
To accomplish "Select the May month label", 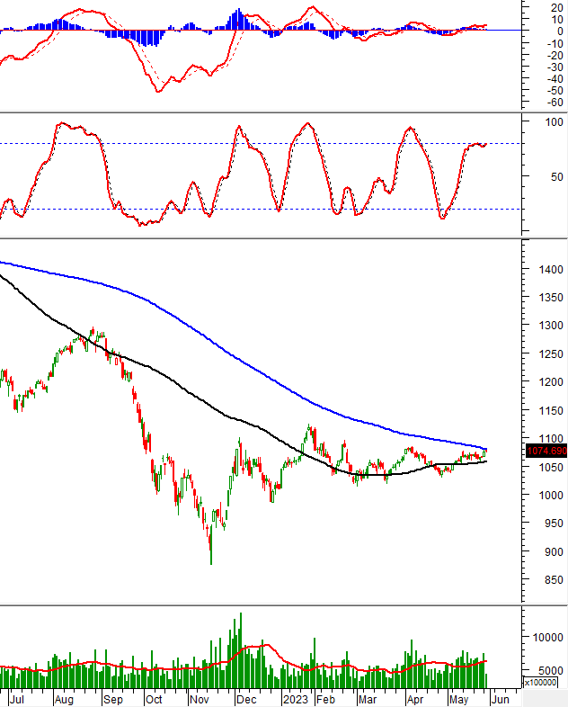I will tap(458, 699).
